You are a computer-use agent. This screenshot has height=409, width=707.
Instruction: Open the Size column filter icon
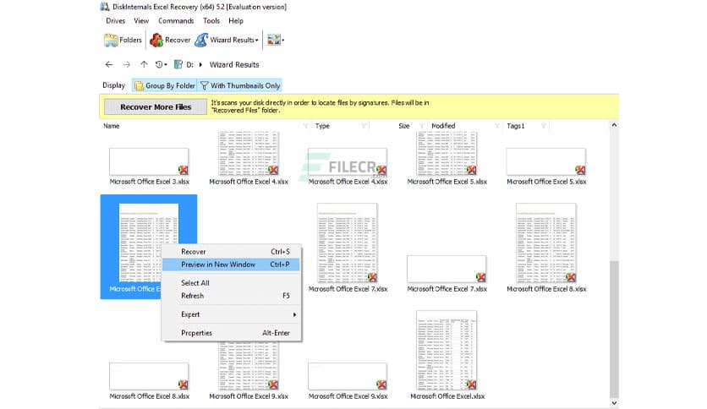point(422,126)
